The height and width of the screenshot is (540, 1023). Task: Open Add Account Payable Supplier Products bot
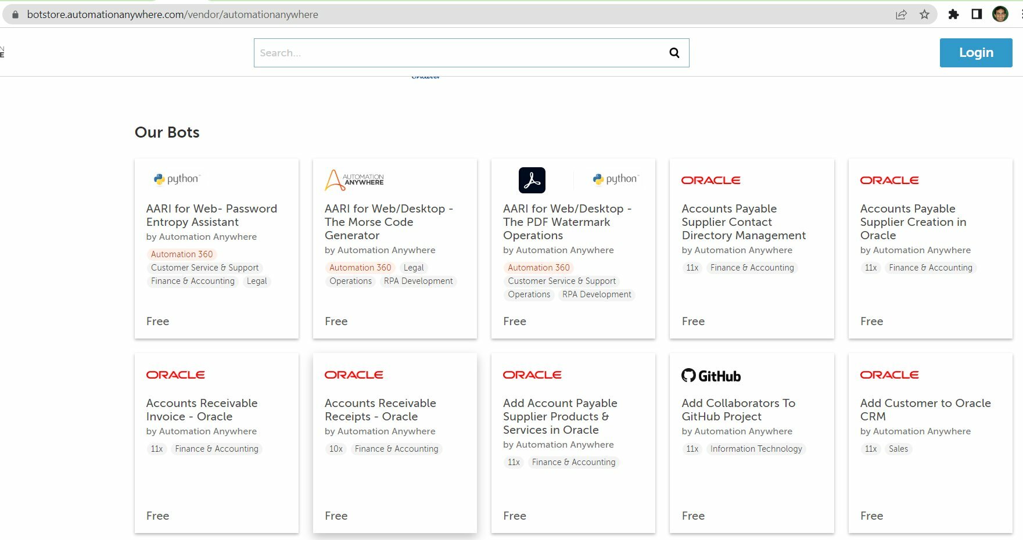point(560,416)
